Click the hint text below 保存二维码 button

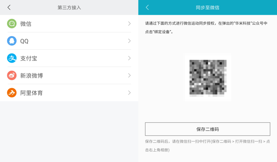[207, 146]
